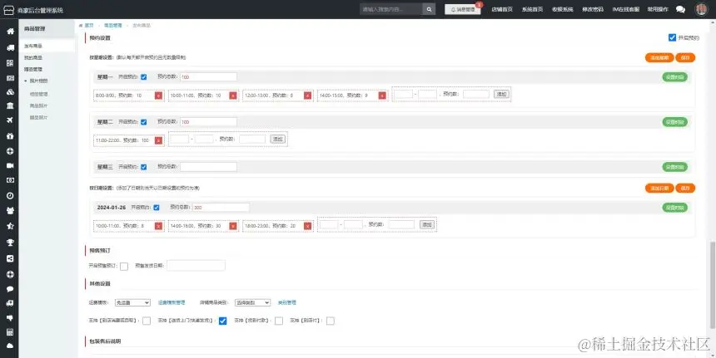This screenshot has height=358, width=716.
Task: Open 修改密码 in top navigation
Action: (593, 10)
